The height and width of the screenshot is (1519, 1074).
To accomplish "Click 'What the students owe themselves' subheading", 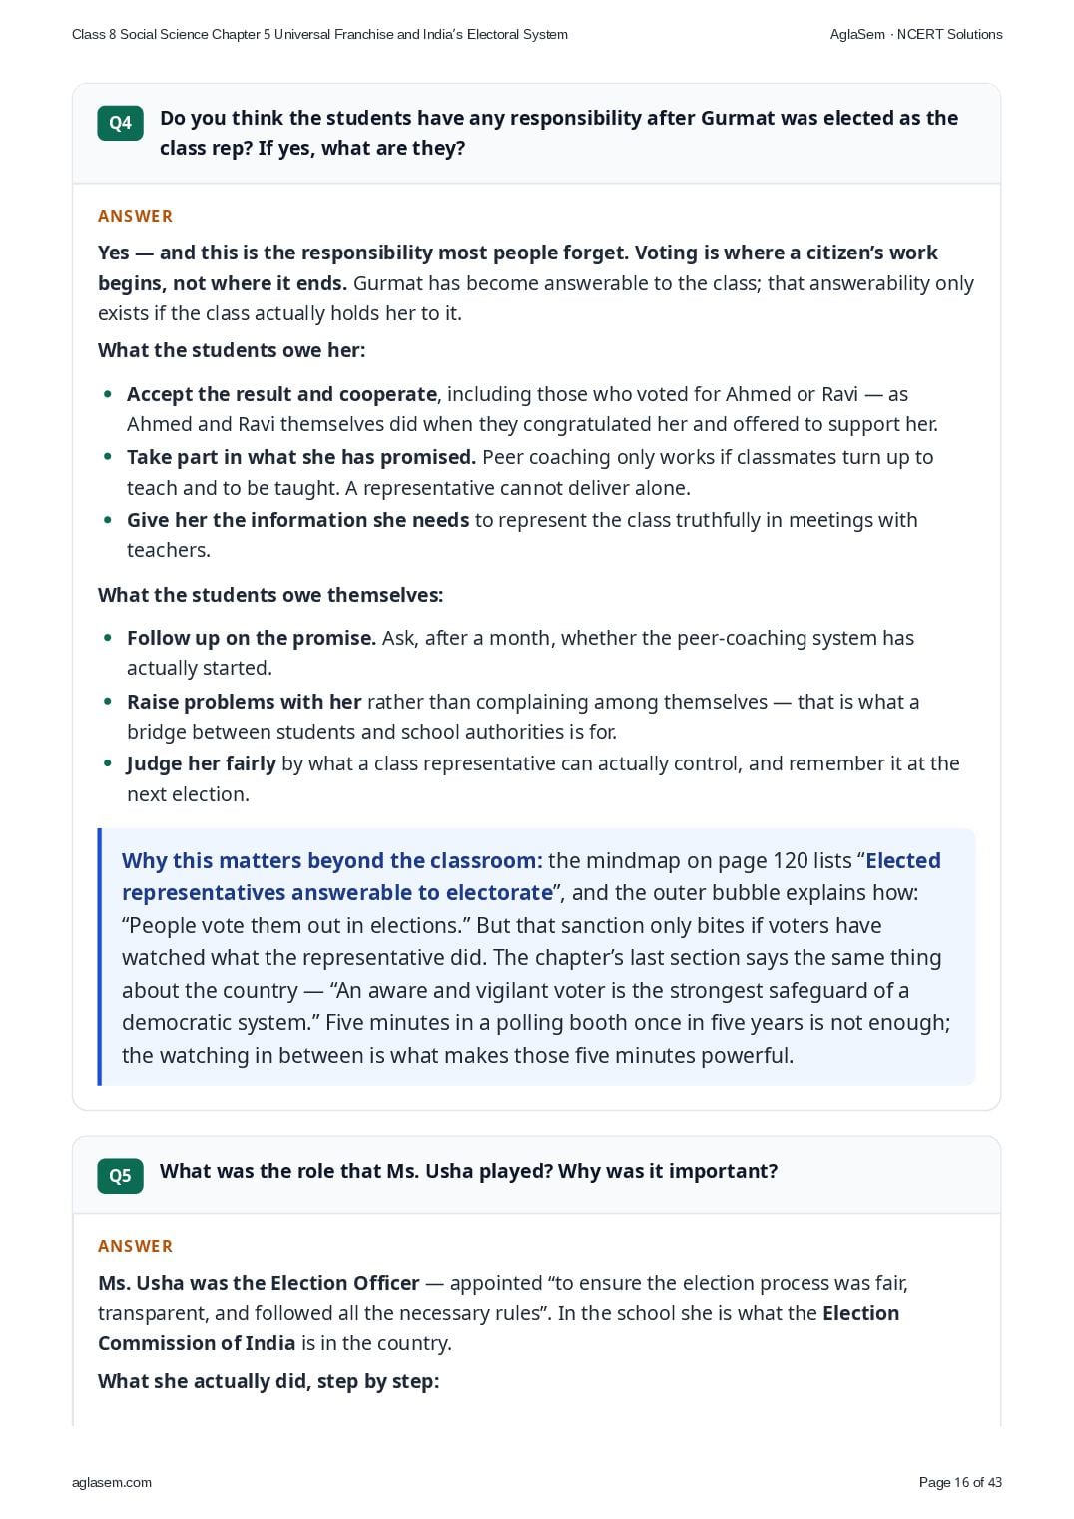I will click(x=270, y=595).
